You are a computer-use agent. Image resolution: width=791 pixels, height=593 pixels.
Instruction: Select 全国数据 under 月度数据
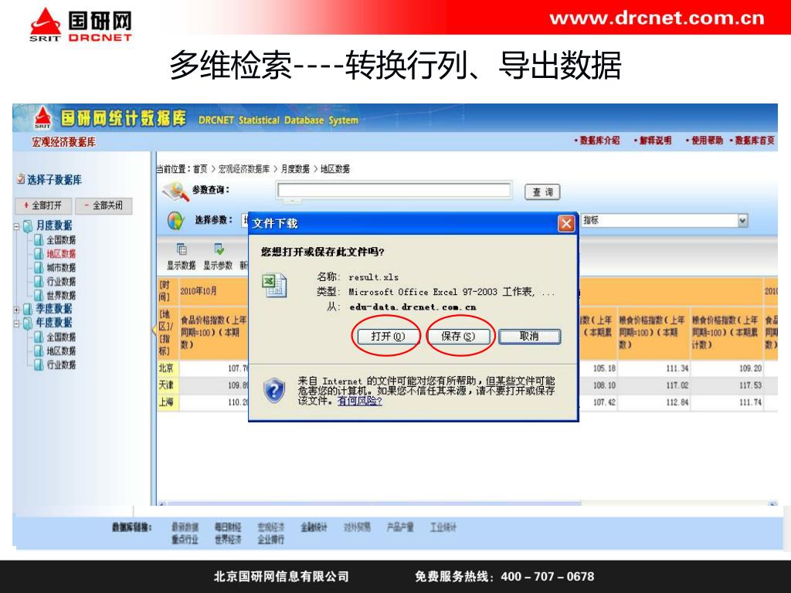61,240
